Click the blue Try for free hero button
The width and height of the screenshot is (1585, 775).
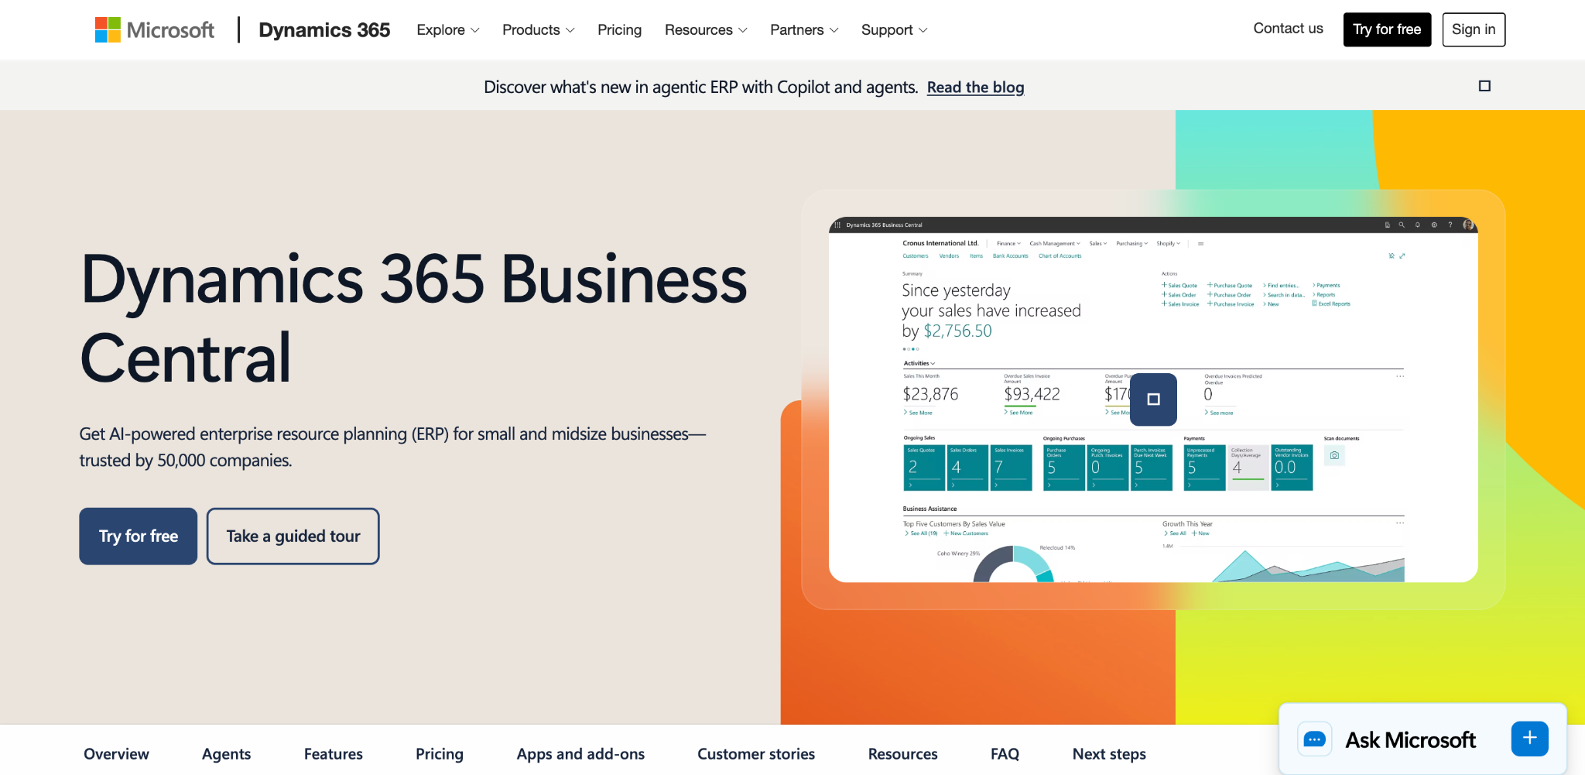coord(139,536)
